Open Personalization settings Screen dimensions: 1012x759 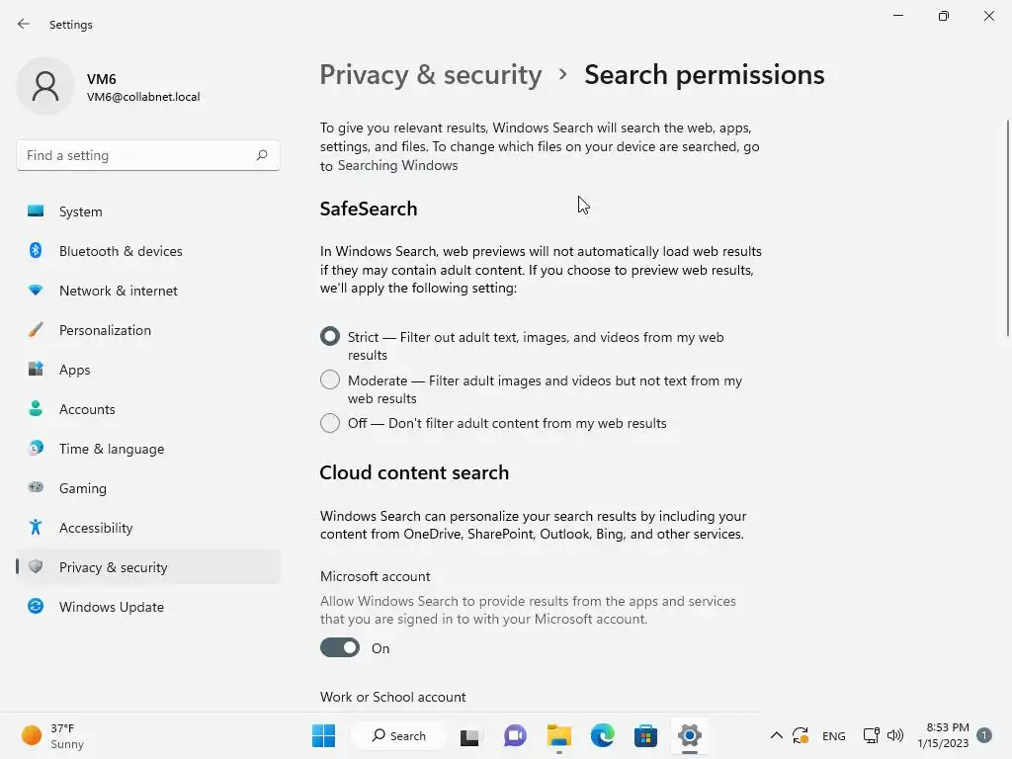pos(105,330)
